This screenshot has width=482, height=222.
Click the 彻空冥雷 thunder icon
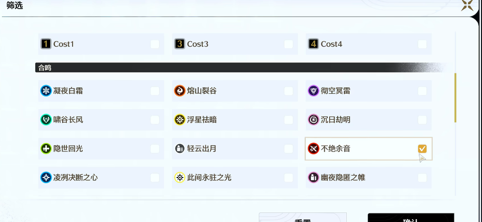tap(313, 91)
